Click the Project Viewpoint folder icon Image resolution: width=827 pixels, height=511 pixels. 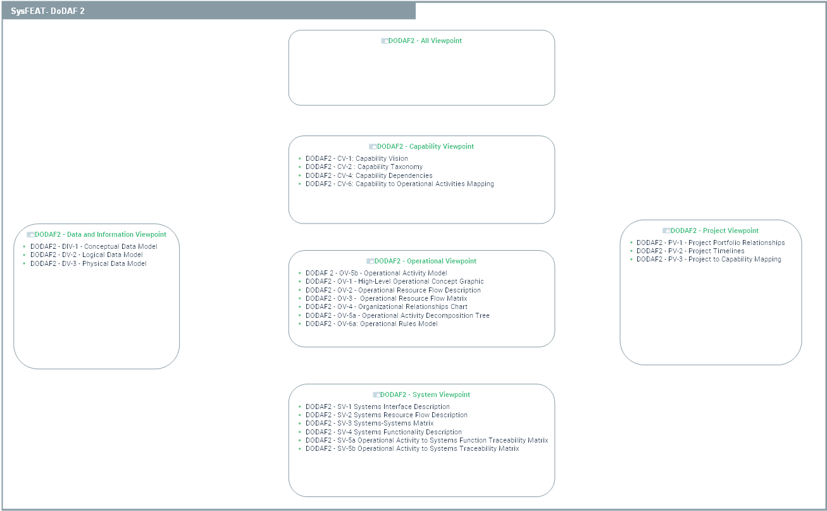pos(666,231)
